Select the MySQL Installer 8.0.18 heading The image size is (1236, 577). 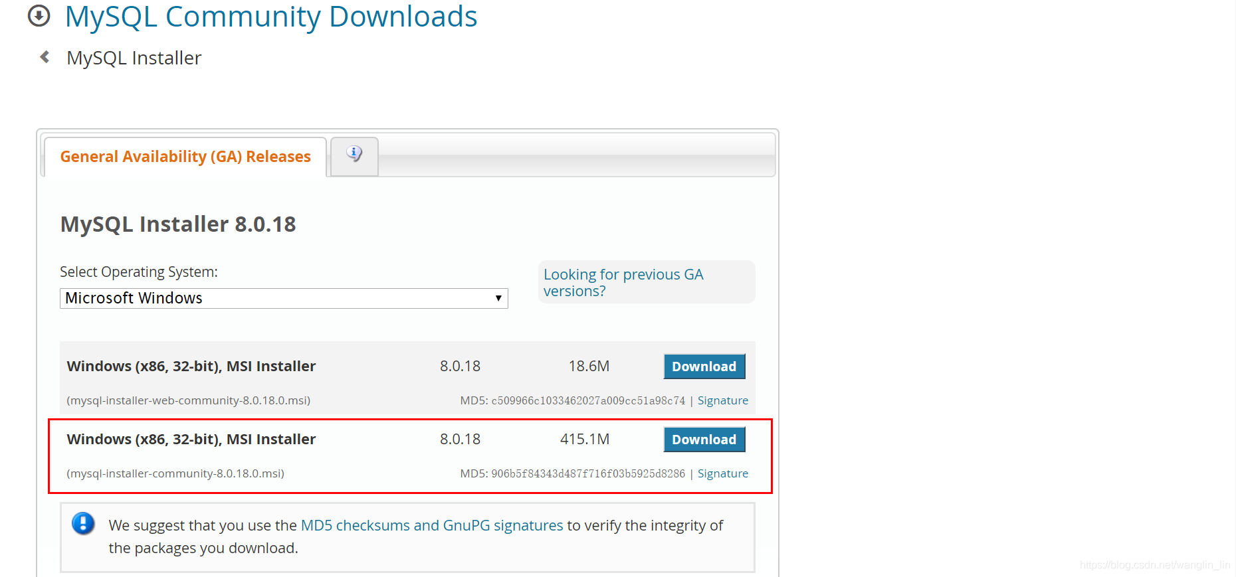pos(178,224)
